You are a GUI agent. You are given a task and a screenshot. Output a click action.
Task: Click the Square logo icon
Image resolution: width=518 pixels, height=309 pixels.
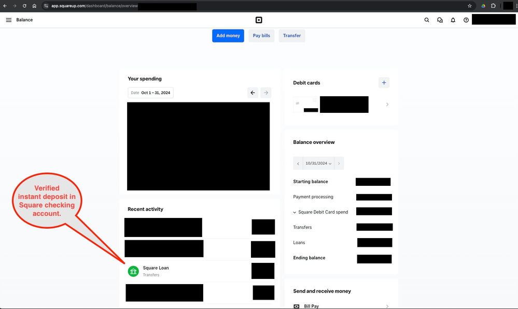point(259,20)
